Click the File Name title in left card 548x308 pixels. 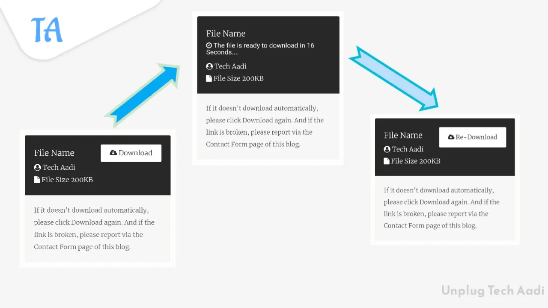click(x=54, y=153)
